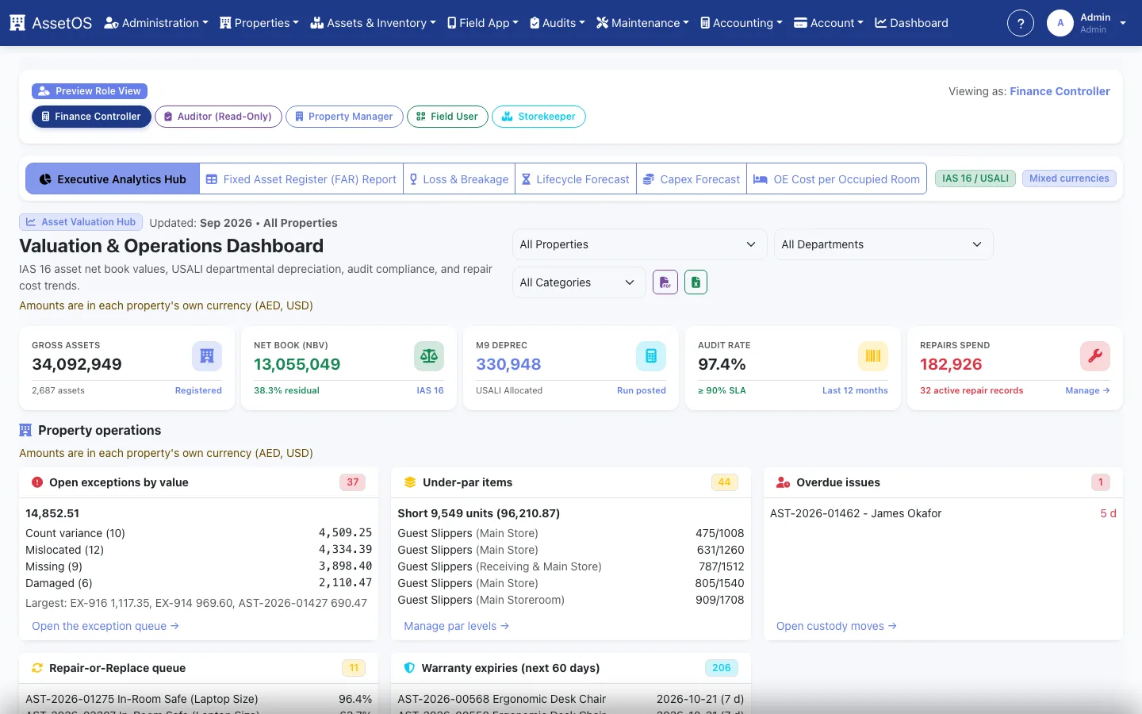Open the All Properties dropdown
This screenshot has height=714, width=1142.
pyautogui.click(x=639, y=244)
